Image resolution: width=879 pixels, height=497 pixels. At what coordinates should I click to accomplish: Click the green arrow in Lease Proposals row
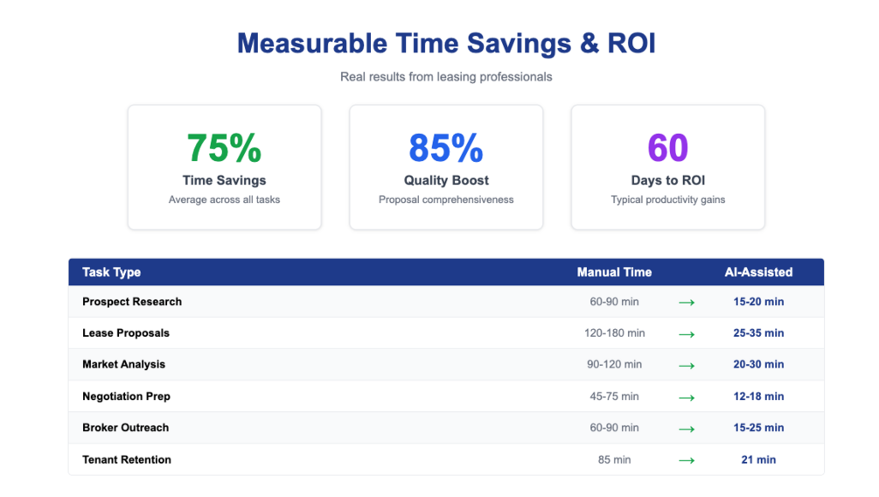tap(687, 334)
